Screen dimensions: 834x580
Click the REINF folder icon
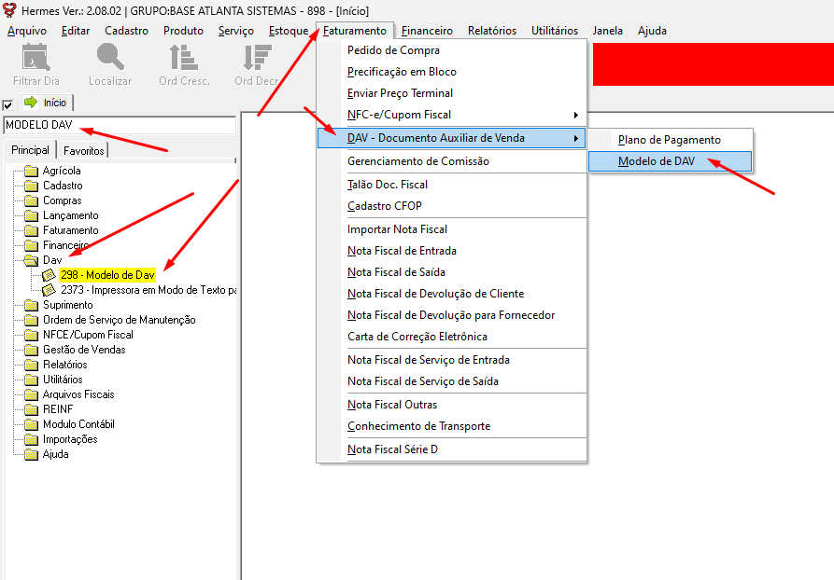(x=32, y=409)
